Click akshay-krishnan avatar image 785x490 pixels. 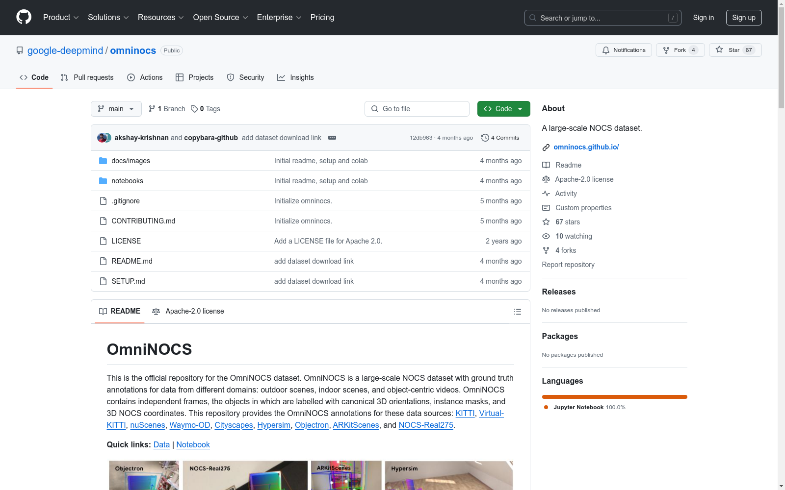click(x=102, y=138)
